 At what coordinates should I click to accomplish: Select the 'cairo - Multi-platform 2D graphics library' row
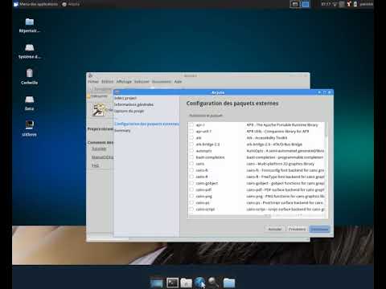tap(257, 164)
